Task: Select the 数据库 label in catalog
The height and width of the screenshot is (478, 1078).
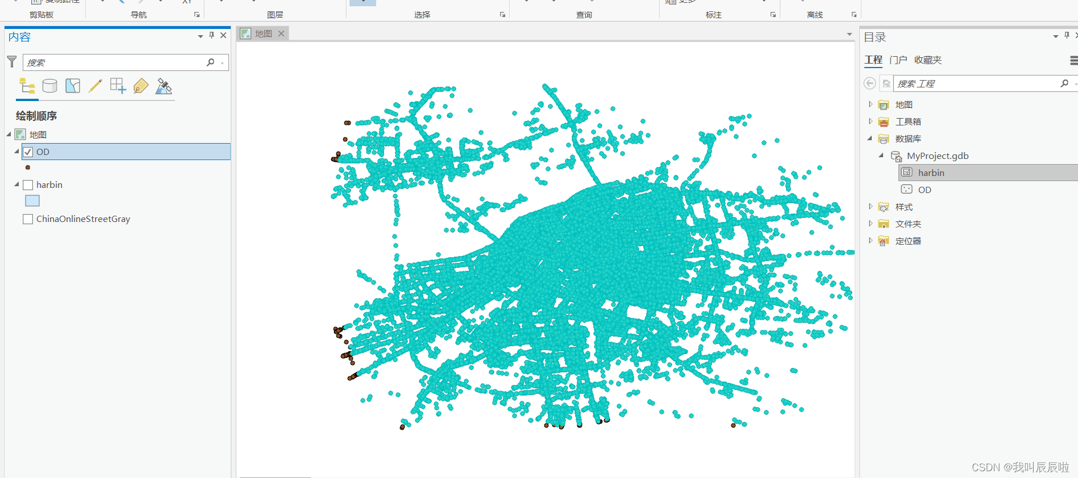Action: (908, 139)
